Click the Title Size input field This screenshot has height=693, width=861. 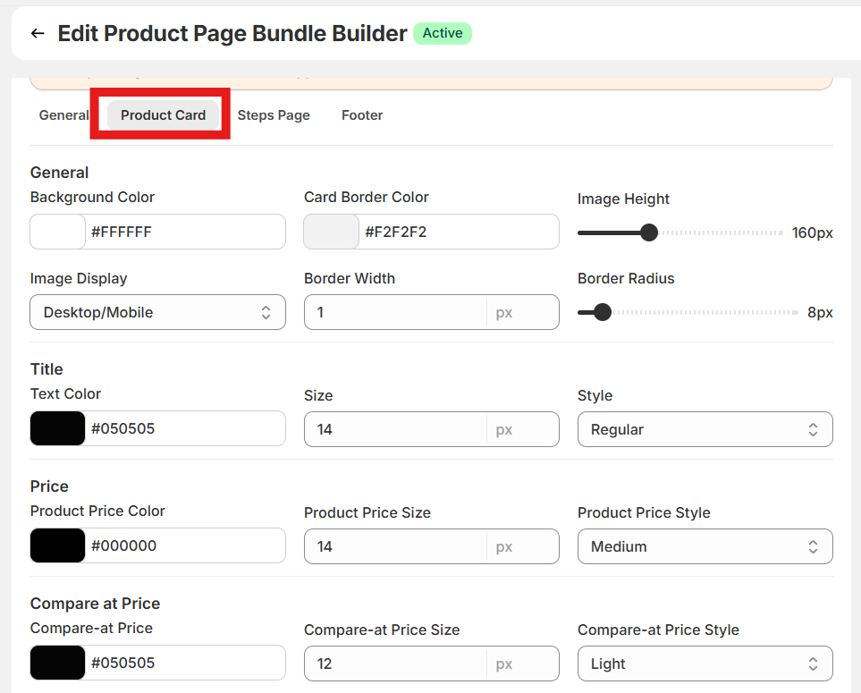tap(395, 429)
